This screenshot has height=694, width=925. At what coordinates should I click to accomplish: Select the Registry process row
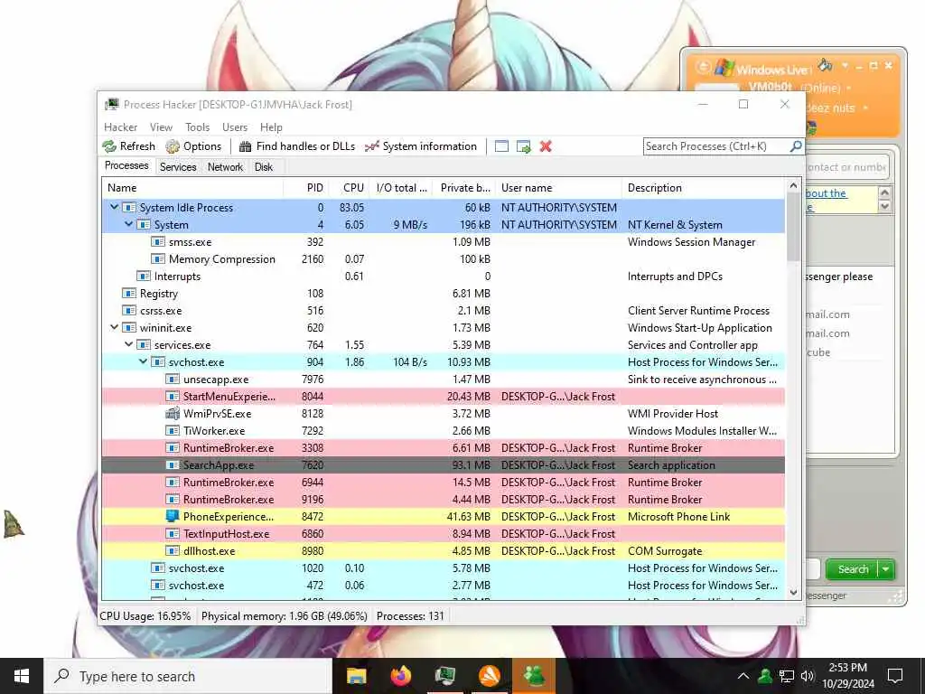pos(443,294)
